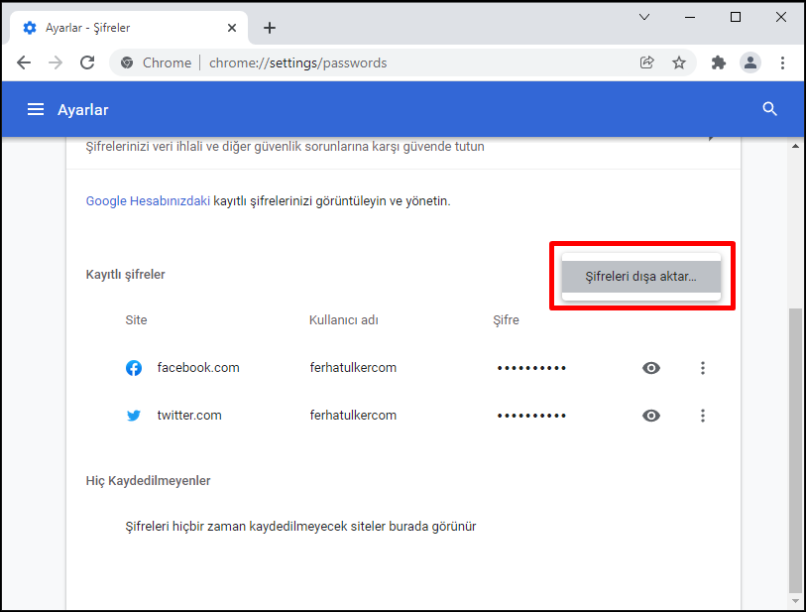The width and height of the screenshot is (806, 612).
Task: Open the Chrome profile avatar
Action: (x=750, y=62)
